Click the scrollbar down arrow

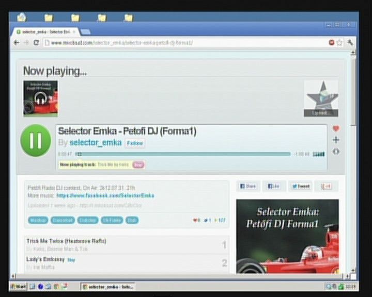pos(353,270)
